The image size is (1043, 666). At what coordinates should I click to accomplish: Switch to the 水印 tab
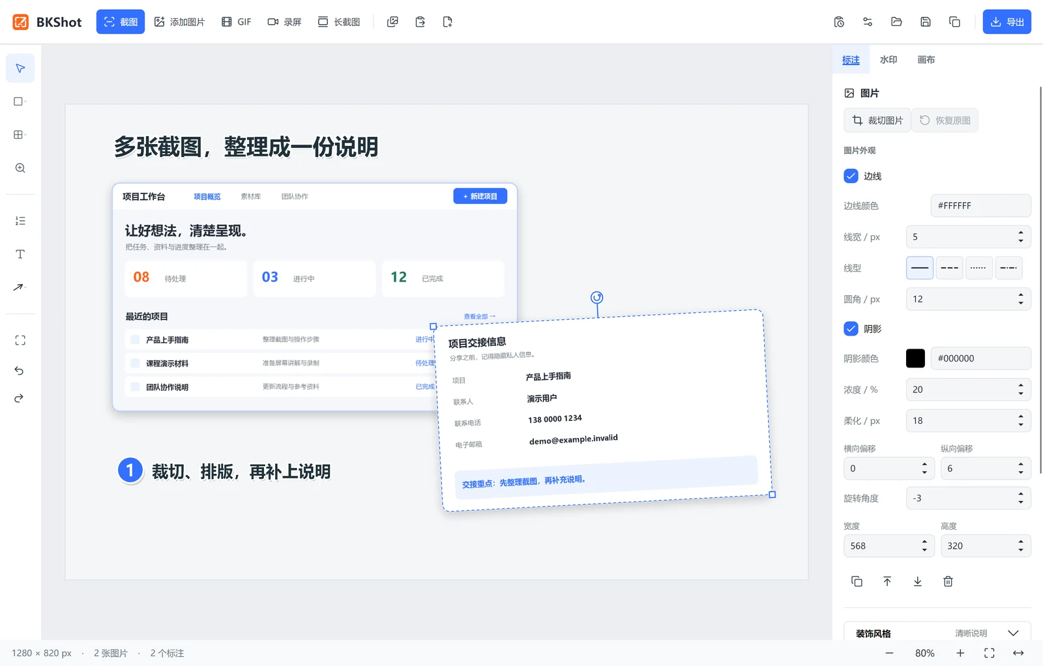pyautogui.click(x=889, y=60)
